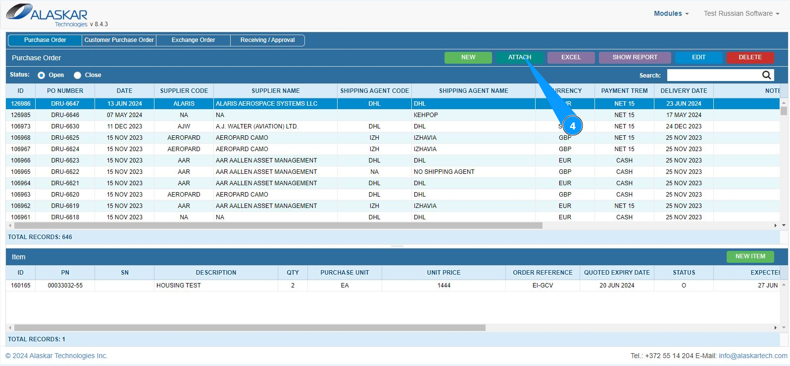Export list with the EXCEL button
Viewport: 790px width, 366px height.
571,57
